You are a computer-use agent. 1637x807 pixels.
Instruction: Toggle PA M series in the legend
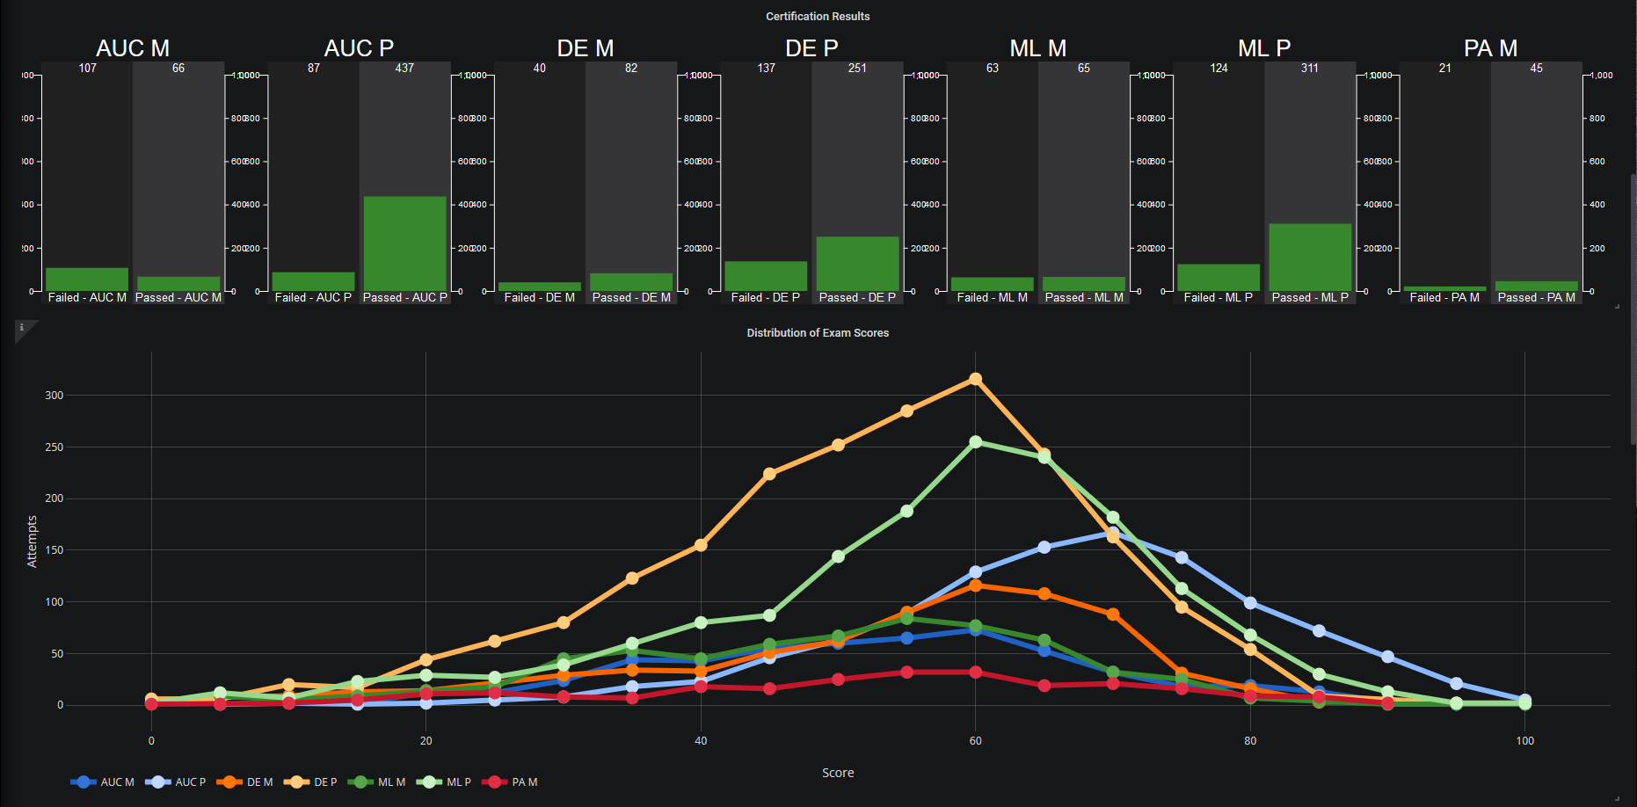click(510, 782)
